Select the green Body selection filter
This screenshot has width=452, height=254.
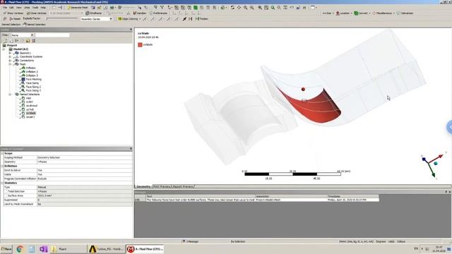pos(196,8)
